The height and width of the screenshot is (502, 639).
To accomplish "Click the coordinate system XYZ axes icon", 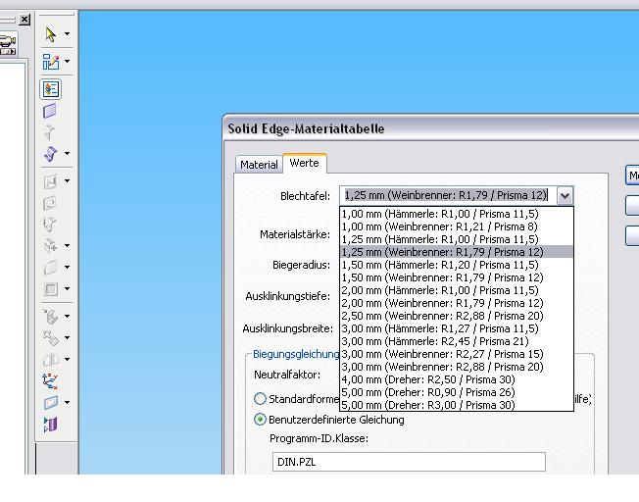I will (50, 380).
